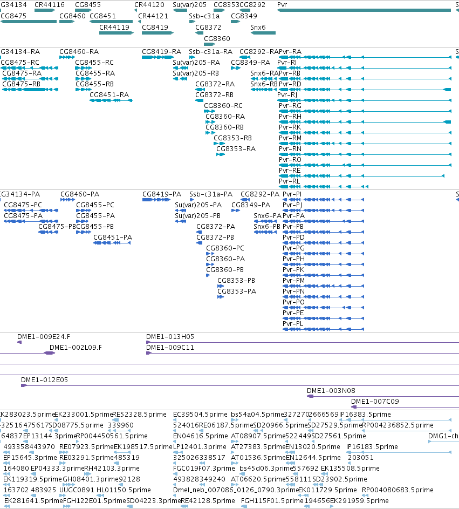Screen dimensions: 459x509
Task: Click transcript label CG8475-RC
Action: tap(20, 63)
